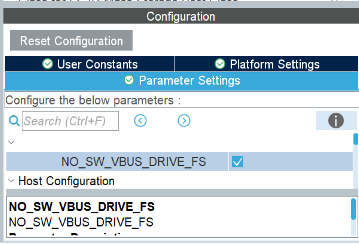Select the highlighted NO_SW_VBUS_DRIVE_FS parameter row
This screenshot has height=244, width=359.
coord(134,161)
